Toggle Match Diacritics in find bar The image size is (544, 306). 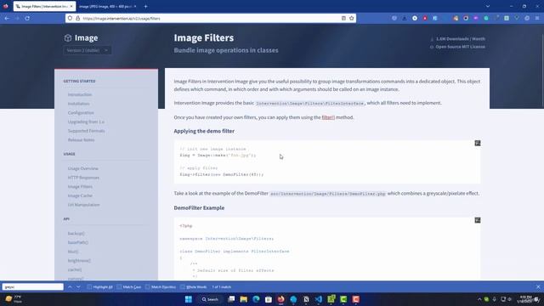pyautogui.click(x=161, y=287)
